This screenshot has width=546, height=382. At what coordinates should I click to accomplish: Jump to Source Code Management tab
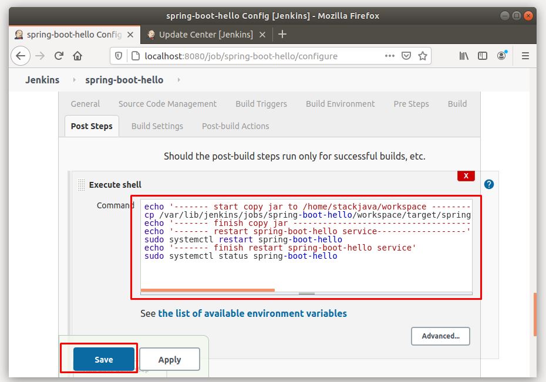click(x=167, y=104)
